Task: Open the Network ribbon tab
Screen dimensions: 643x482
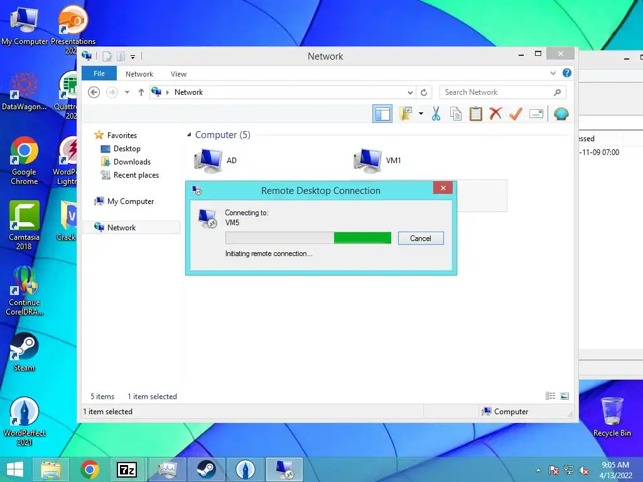Action: click(139, 74)
